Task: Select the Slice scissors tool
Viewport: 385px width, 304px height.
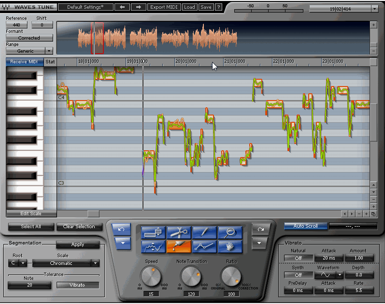Action: (x=179, y=232)
